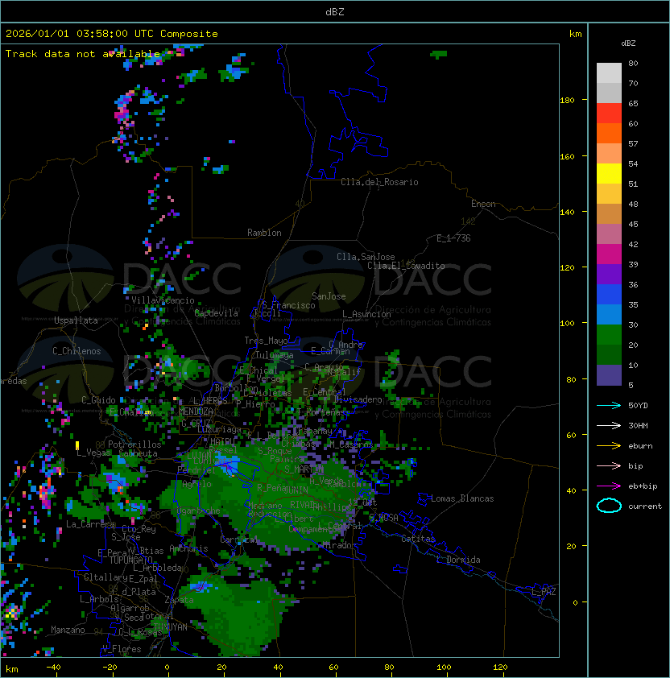Click the 'Encon' map label

coord(483,204)
